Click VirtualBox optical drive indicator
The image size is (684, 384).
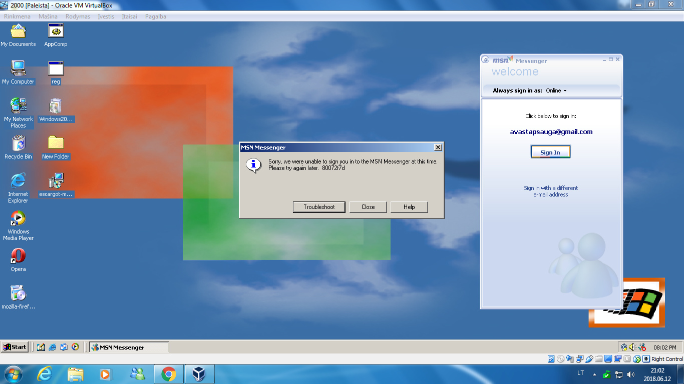560,359
